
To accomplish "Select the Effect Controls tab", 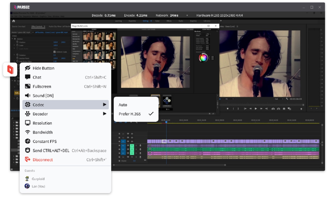I will (x=37, y=27).
